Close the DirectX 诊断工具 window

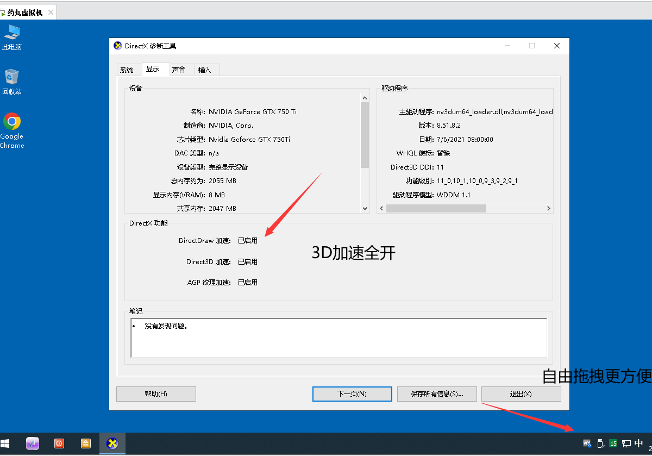click(x=557, y=46)
